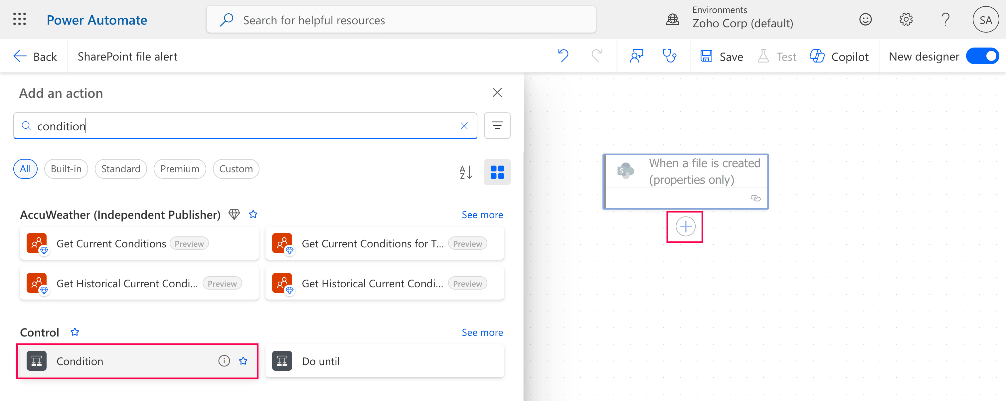Image resolution: width=1006 pixels, height=401 pixels.
Task: Go Back to the flows list
Action: coord(36,56)
